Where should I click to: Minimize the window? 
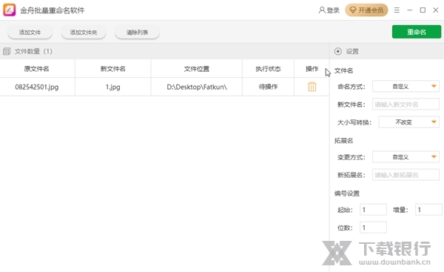pyautogui.click(x=410, y=10)
